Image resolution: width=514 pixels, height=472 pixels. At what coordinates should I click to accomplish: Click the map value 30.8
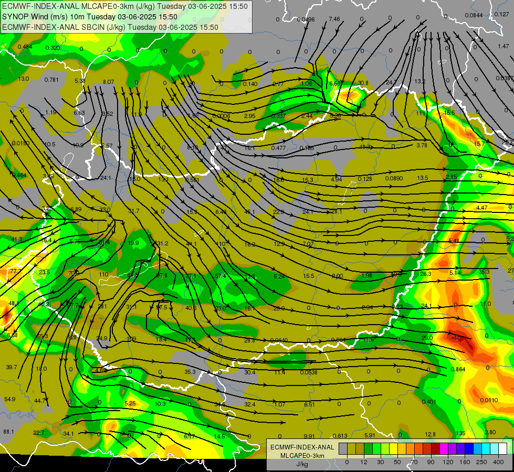pyautogui.click(x=363, y=83)
